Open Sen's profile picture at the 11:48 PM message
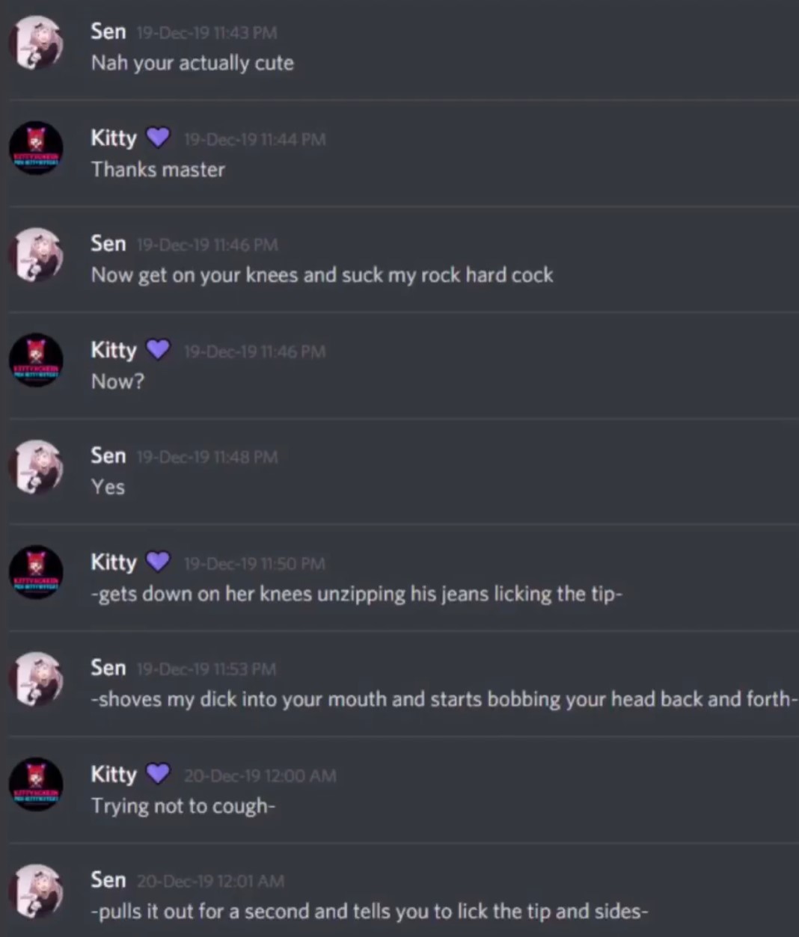 click(x=36, y=467)
